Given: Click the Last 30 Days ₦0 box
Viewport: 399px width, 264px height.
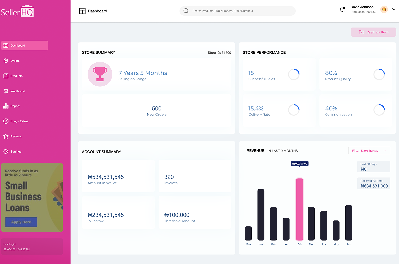Looking at the screenshot, I should (x=374, y=167).
